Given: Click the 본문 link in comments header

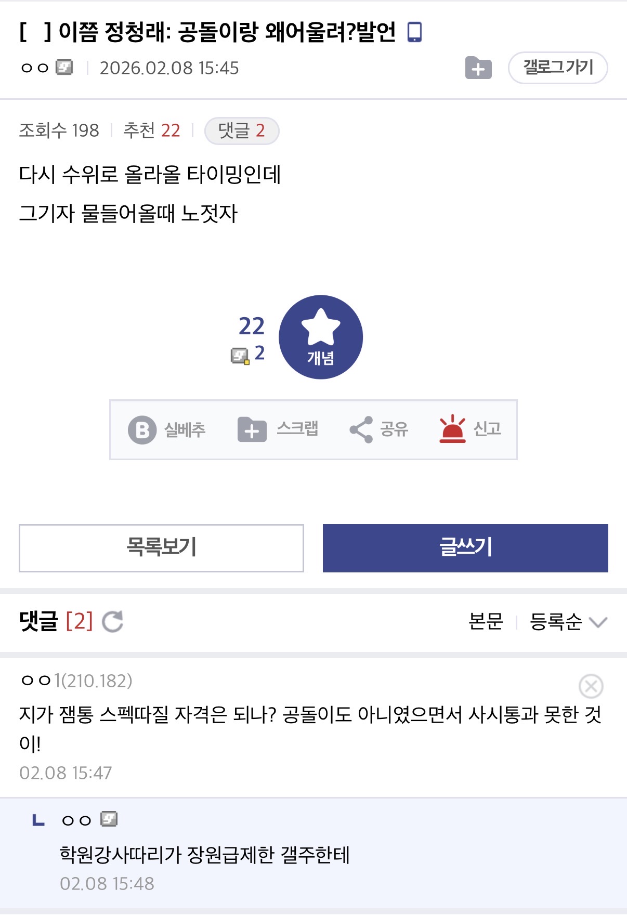Looking at the screenshot, I should click(486, 622).
